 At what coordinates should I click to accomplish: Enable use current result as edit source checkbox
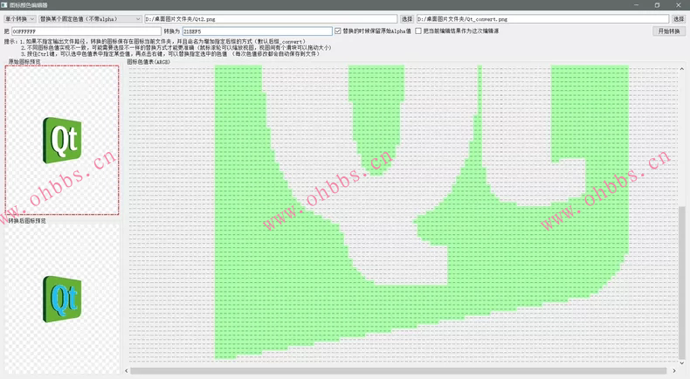click(418, 31)
